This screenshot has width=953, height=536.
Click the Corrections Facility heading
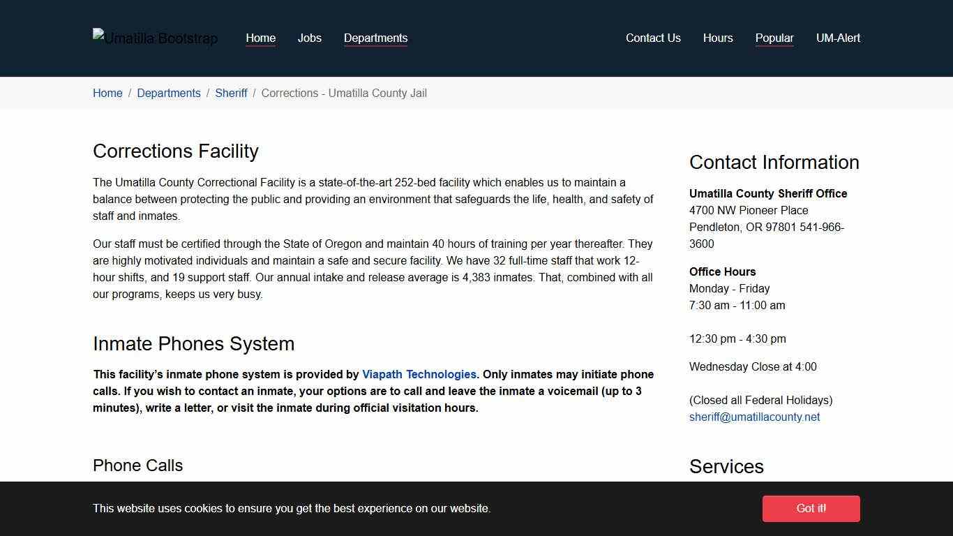tap(176, 151)
